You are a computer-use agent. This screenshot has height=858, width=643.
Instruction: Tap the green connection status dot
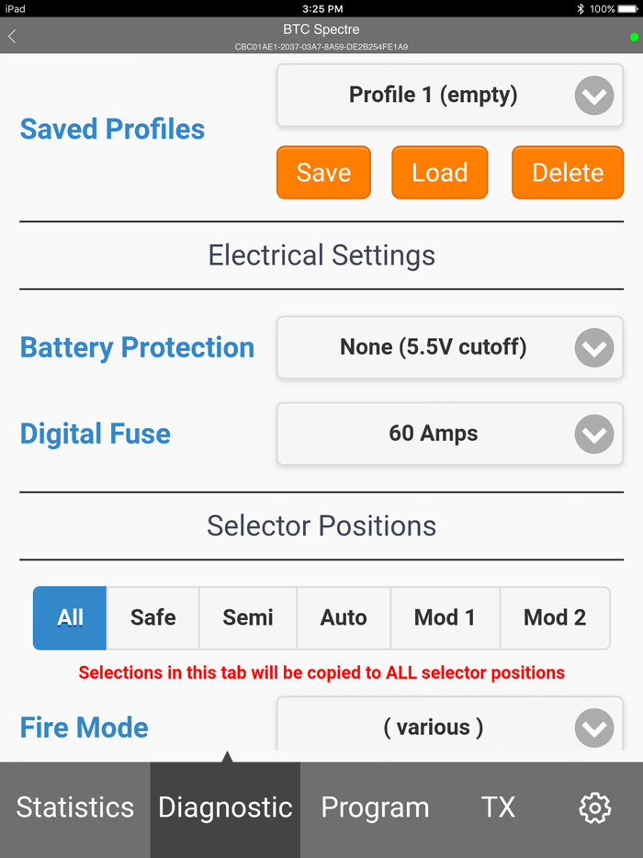tap(634, 38)
